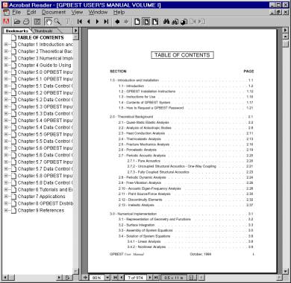Viewport: 291px width, 283px height.
Task: Open Chapter 7 Applications bookmark
Action: point(41,197)
